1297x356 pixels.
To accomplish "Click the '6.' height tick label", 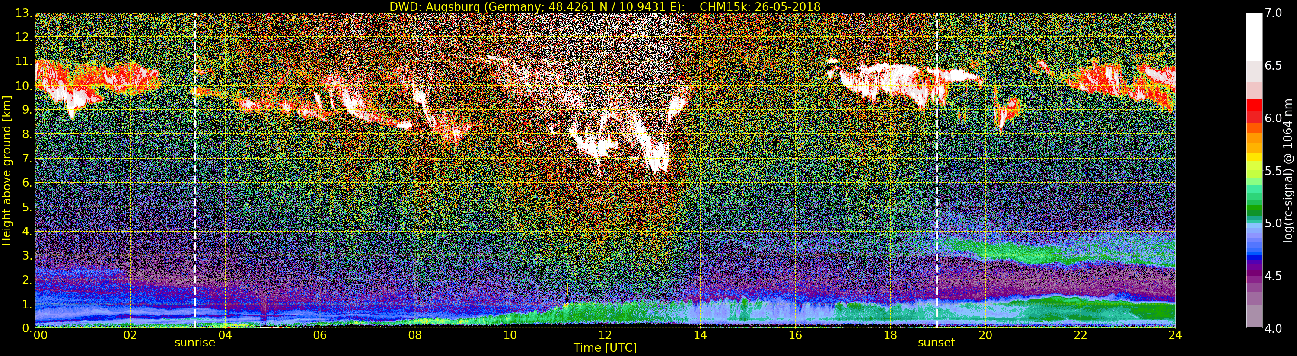I will (27, 183).
